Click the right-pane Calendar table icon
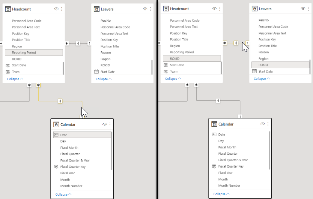 (214, 124)
